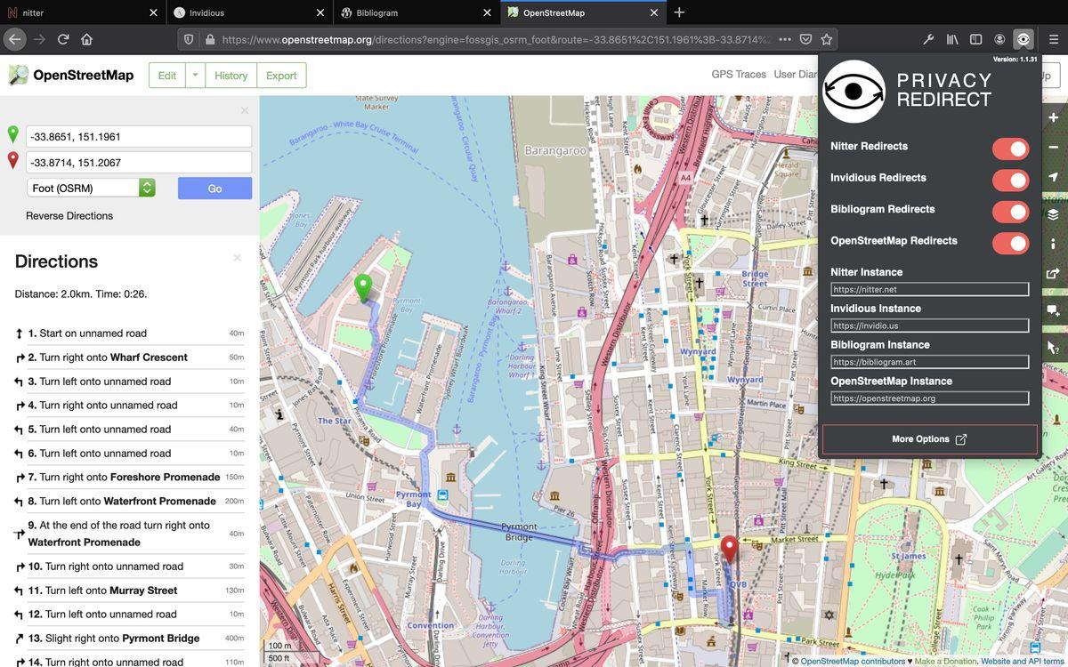Go back to previous page

[x=14, y=39]
